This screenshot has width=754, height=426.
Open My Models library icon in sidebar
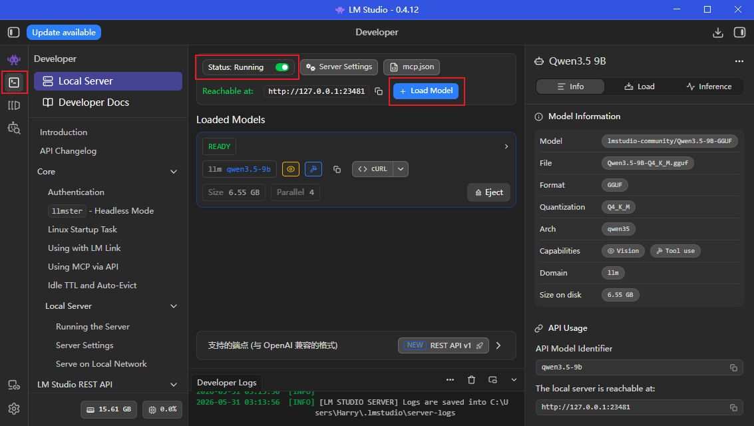click(x=14, y=105)
